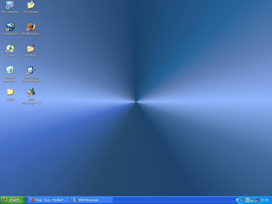Click the Safely Remove Hardware tray icon
The width and height of the screenshot is (272, 204).
coord(243,200)
